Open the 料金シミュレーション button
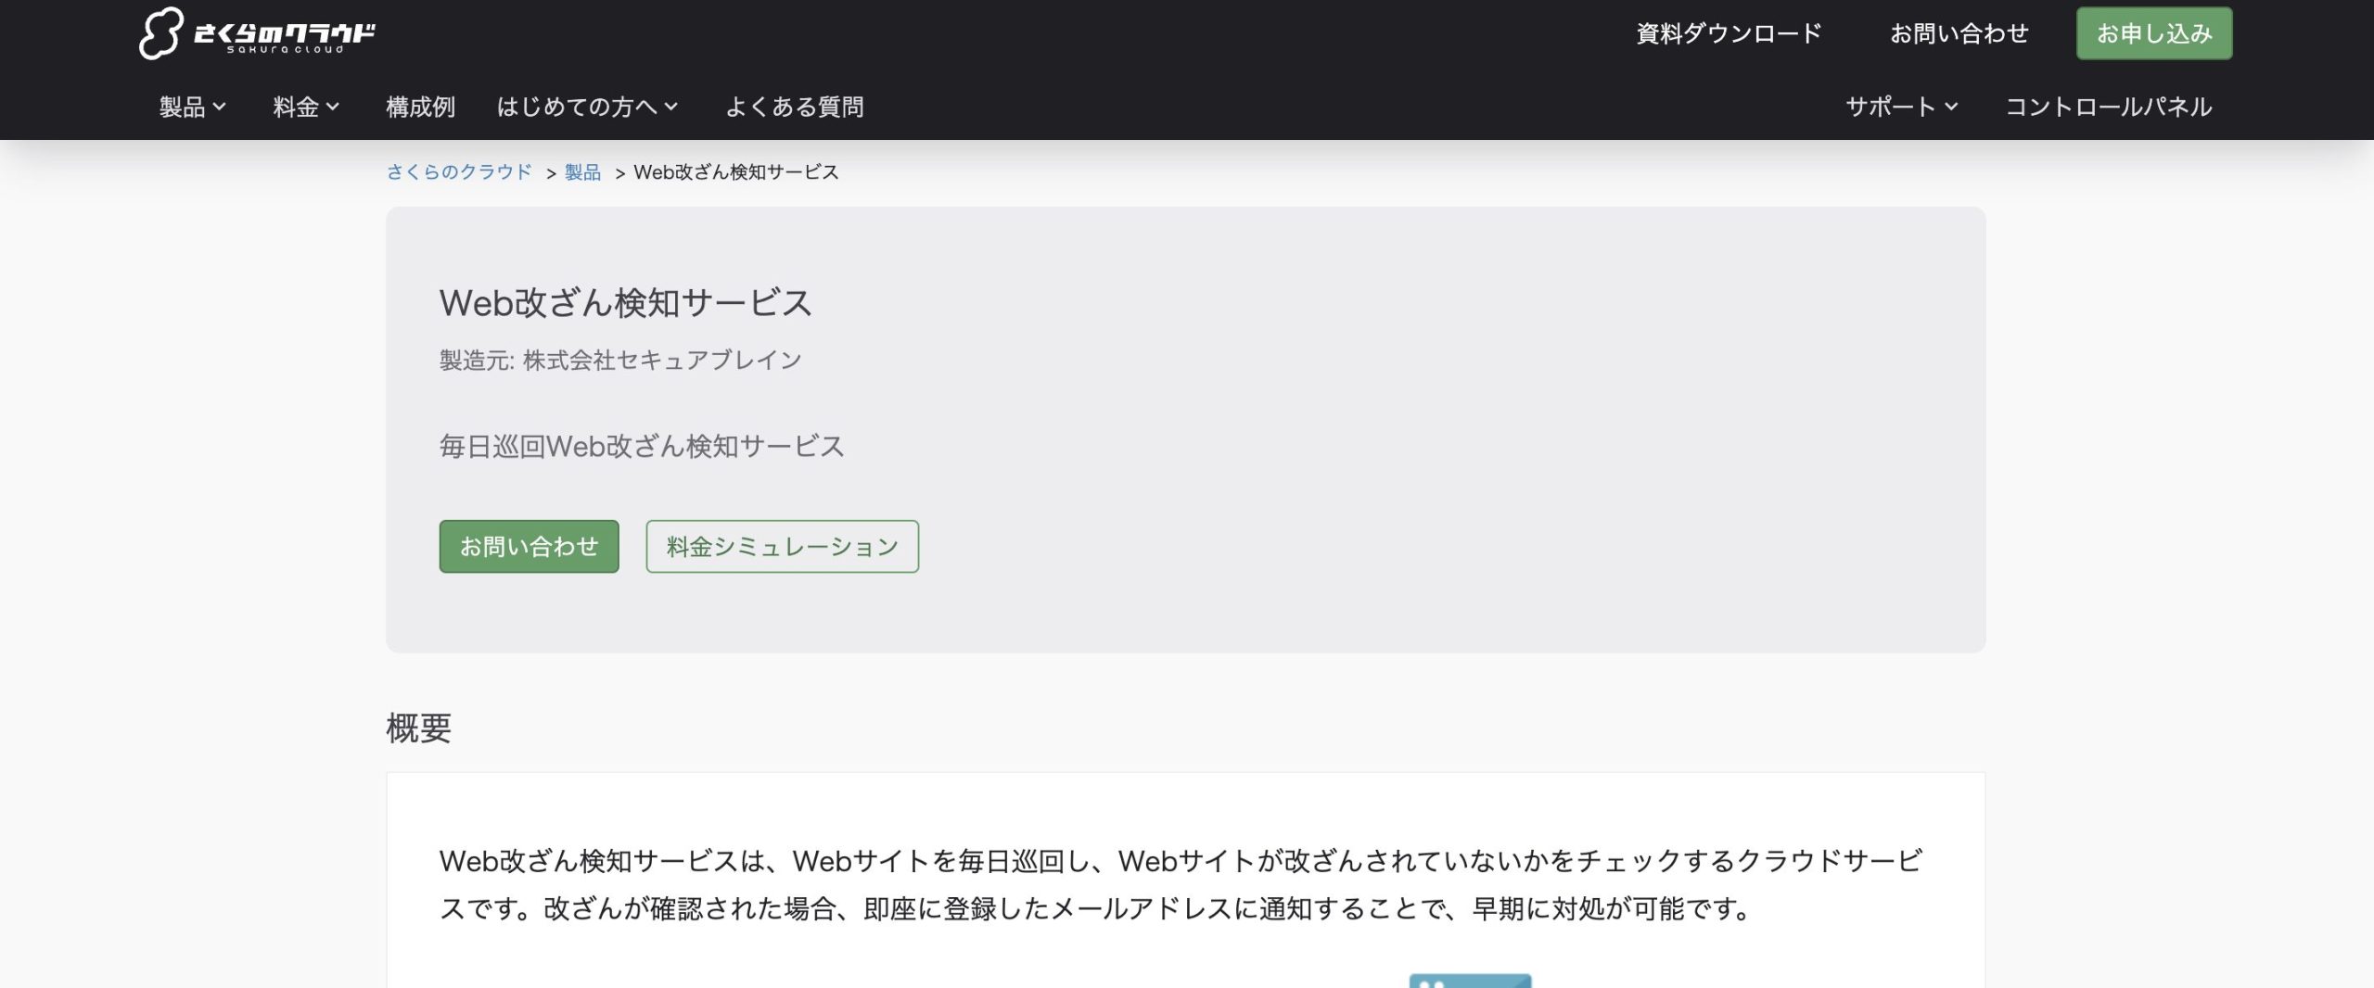The image size is (2374, 988). tap(782, 547)
